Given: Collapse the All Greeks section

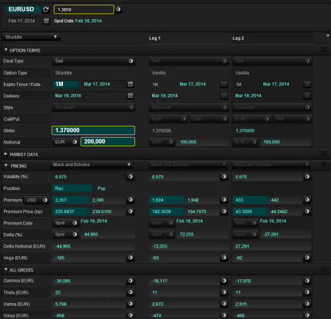Looking at the screenshot, I should (x=6, y=269).
